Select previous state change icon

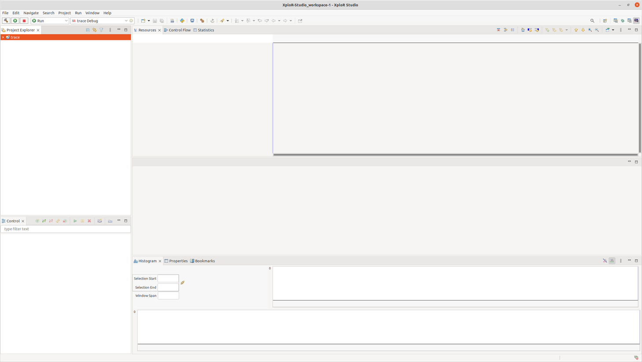pyautogui.click(x=530, y=30)
